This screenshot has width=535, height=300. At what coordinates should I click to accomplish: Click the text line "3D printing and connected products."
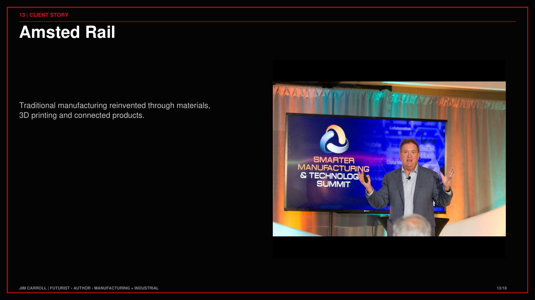[82, 115]
